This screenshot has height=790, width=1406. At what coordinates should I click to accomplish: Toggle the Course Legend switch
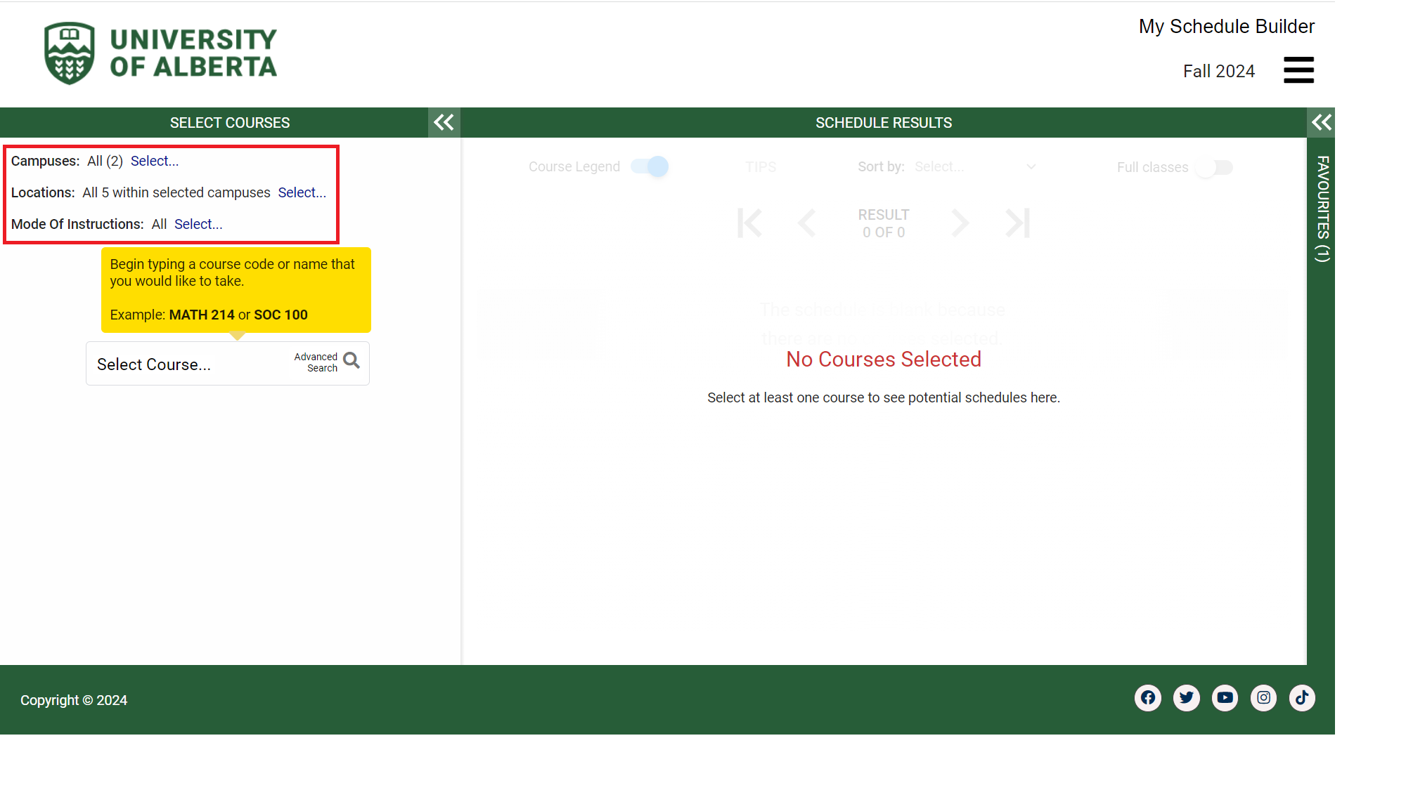[649, 166]
